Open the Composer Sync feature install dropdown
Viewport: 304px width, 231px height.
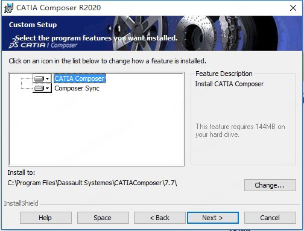pyautogui.click(x=42, y=88)
